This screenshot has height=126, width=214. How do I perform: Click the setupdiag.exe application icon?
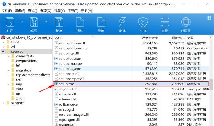pyautogui.click(x=56, y=69)
